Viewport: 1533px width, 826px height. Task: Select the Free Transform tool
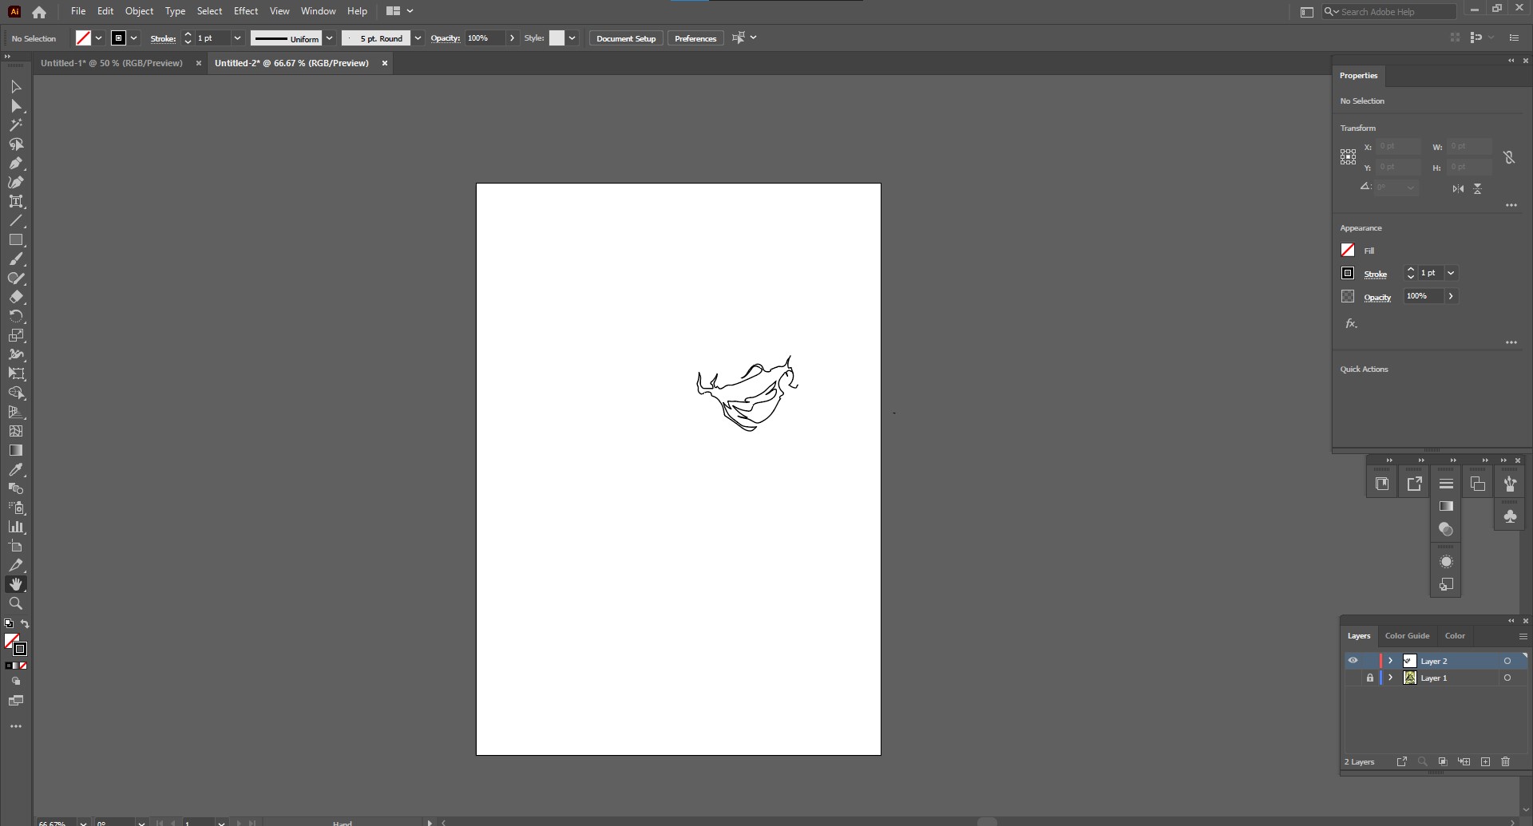pos(16,374)
